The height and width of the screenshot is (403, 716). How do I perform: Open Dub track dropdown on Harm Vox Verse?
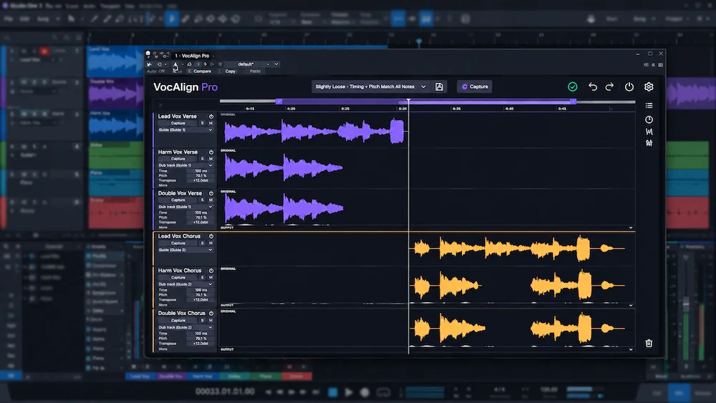coord(185,165)
